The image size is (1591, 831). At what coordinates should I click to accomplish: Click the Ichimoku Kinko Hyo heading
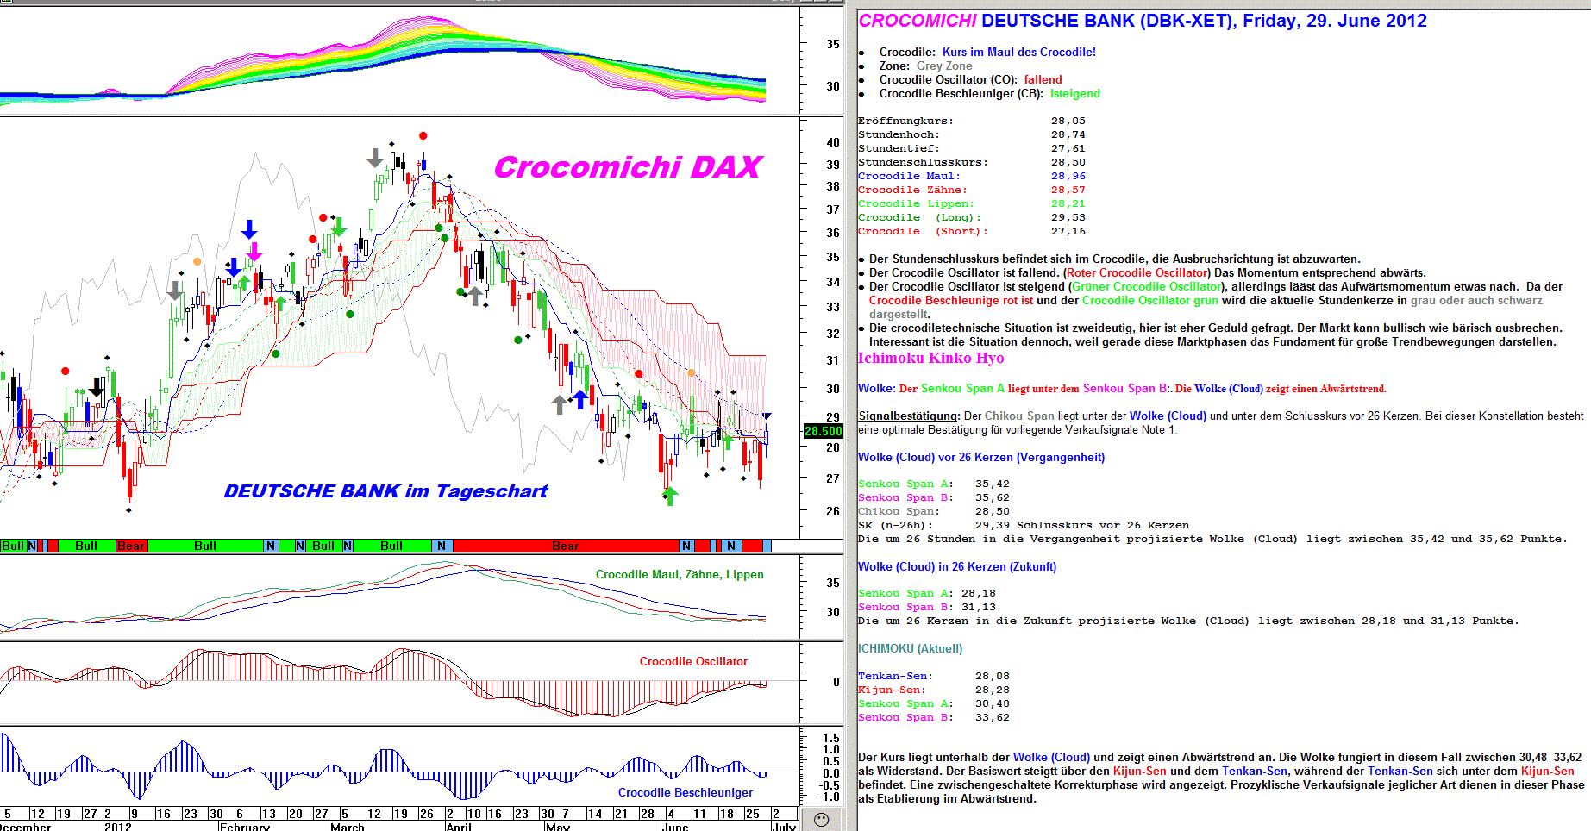(930, 359)
